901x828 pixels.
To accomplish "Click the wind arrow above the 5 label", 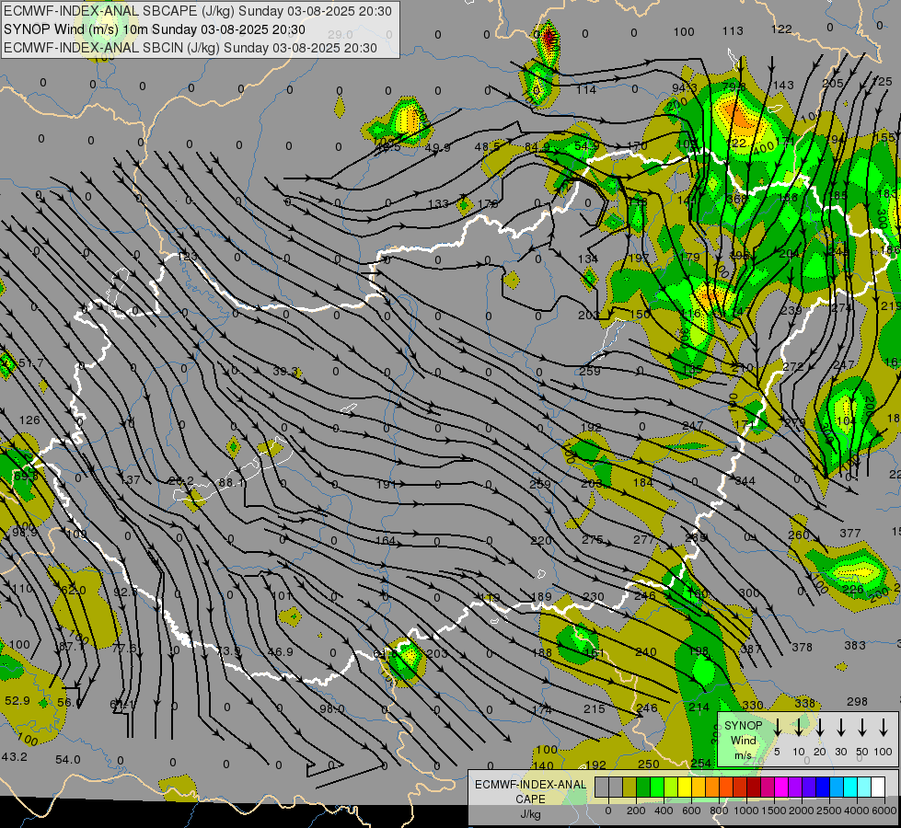I will pyautogui.click(x=777, y=728).
